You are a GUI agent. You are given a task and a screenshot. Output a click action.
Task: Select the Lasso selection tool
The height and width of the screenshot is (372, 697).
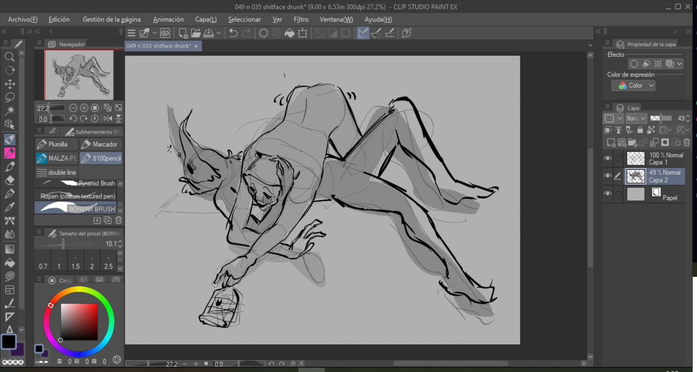(x=10, y=97)
